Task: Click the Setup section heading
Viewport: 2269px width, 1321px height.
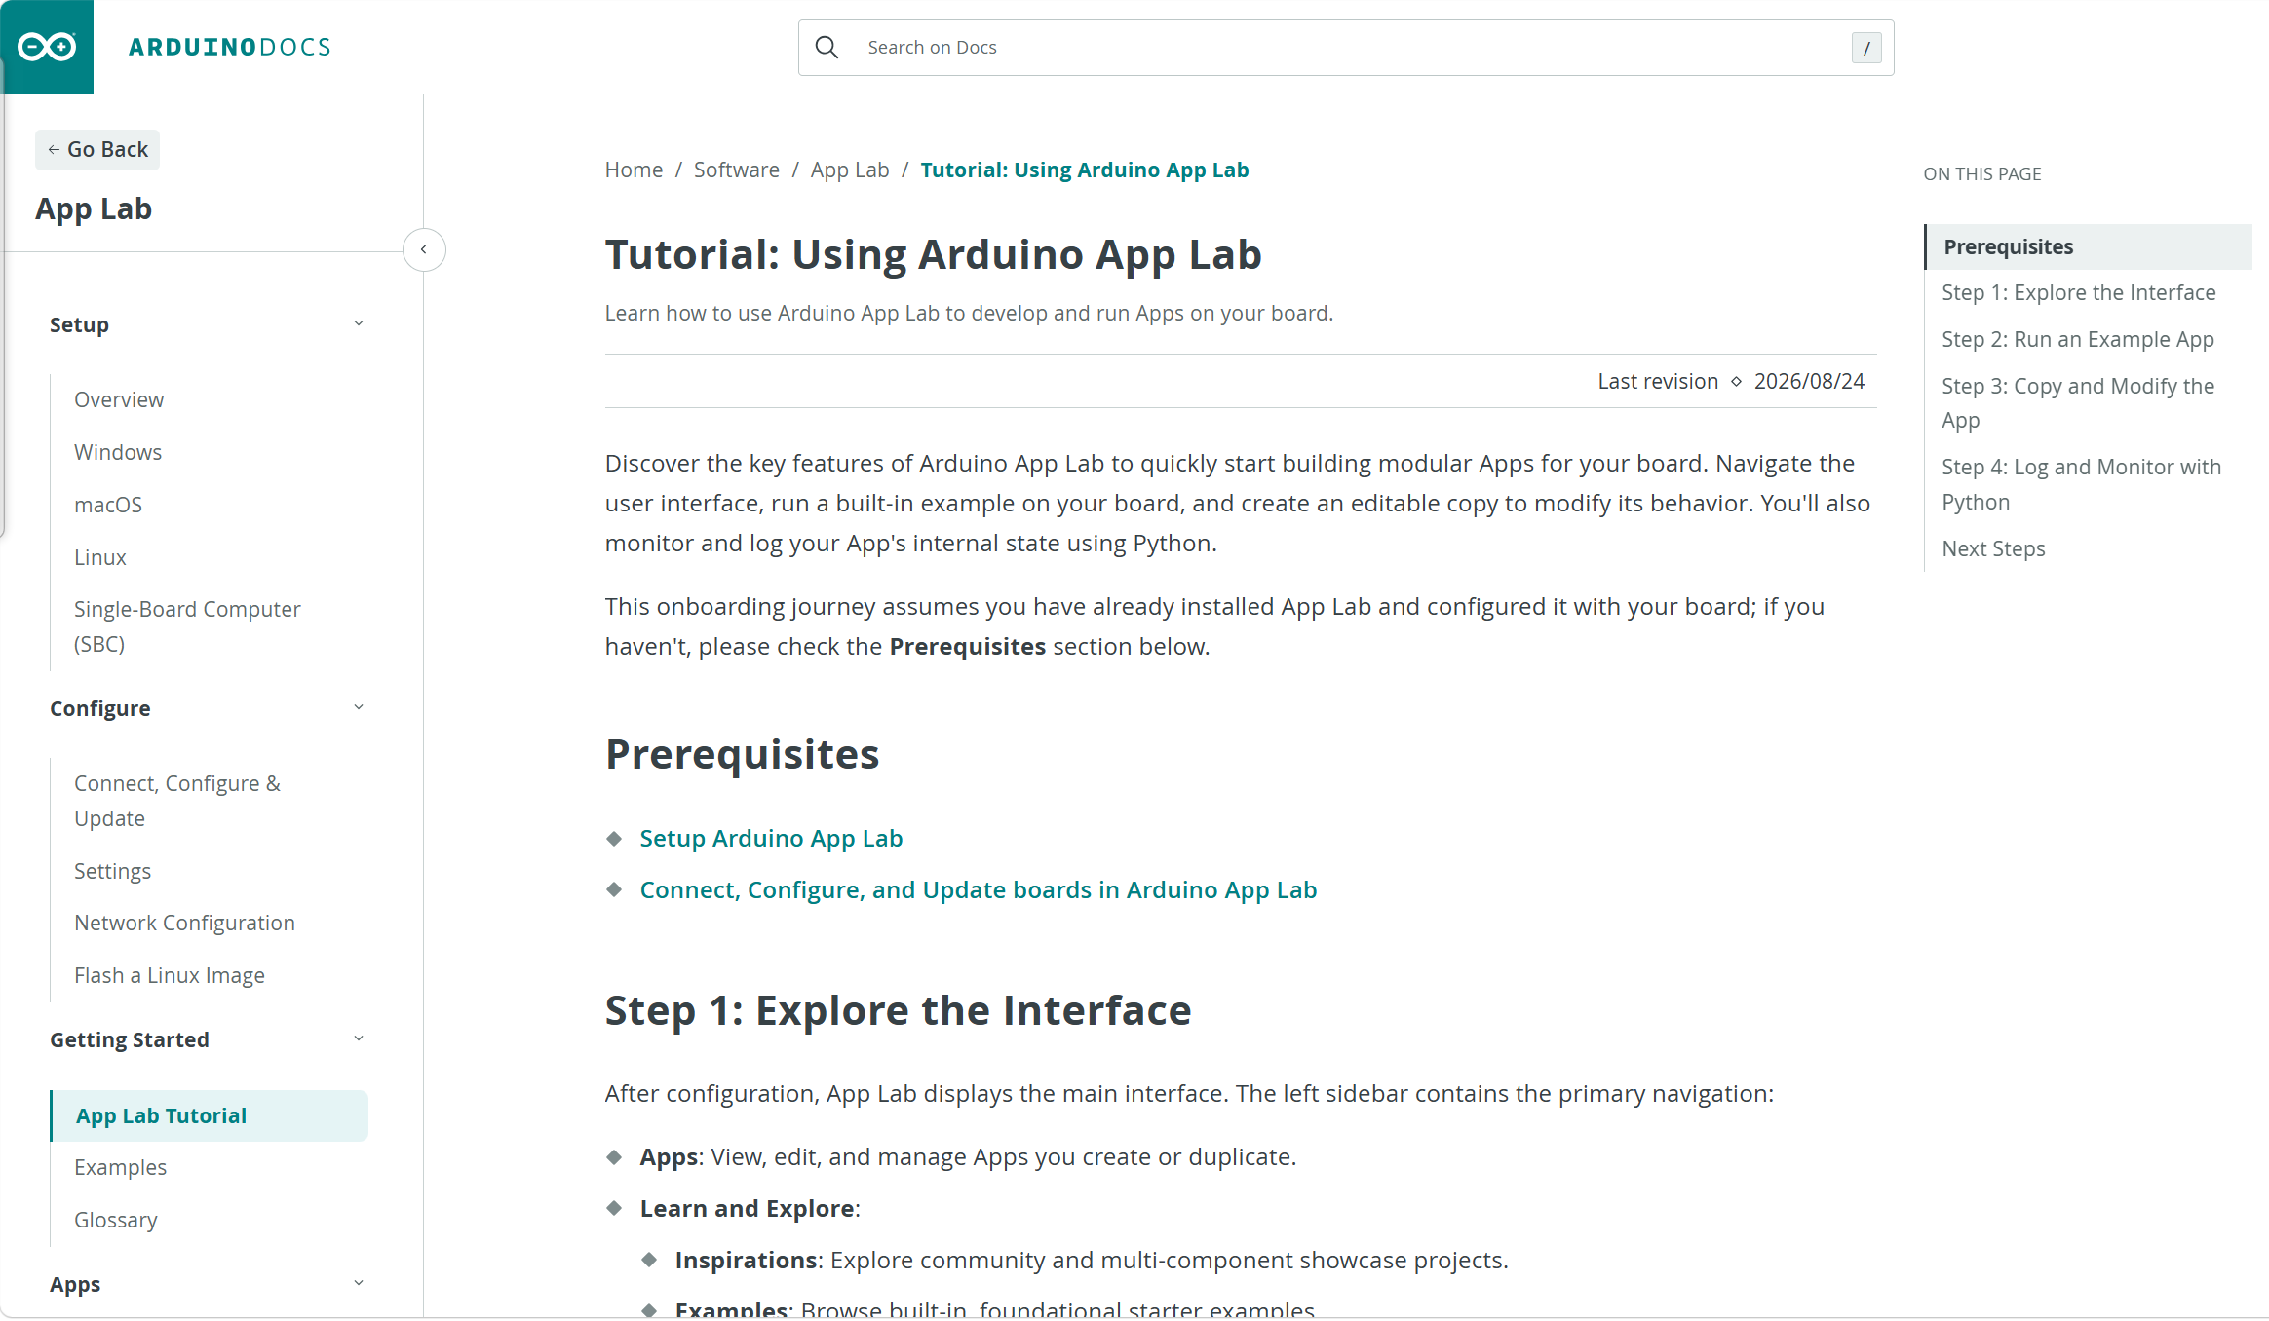Action: coord(79,325)
